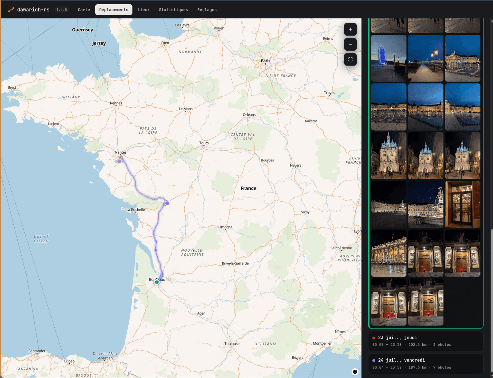This screenshot has height=378, width=493.
Task: Click the purple marker near Nantes
Action: pyautogui.click(x=119, y=161)
